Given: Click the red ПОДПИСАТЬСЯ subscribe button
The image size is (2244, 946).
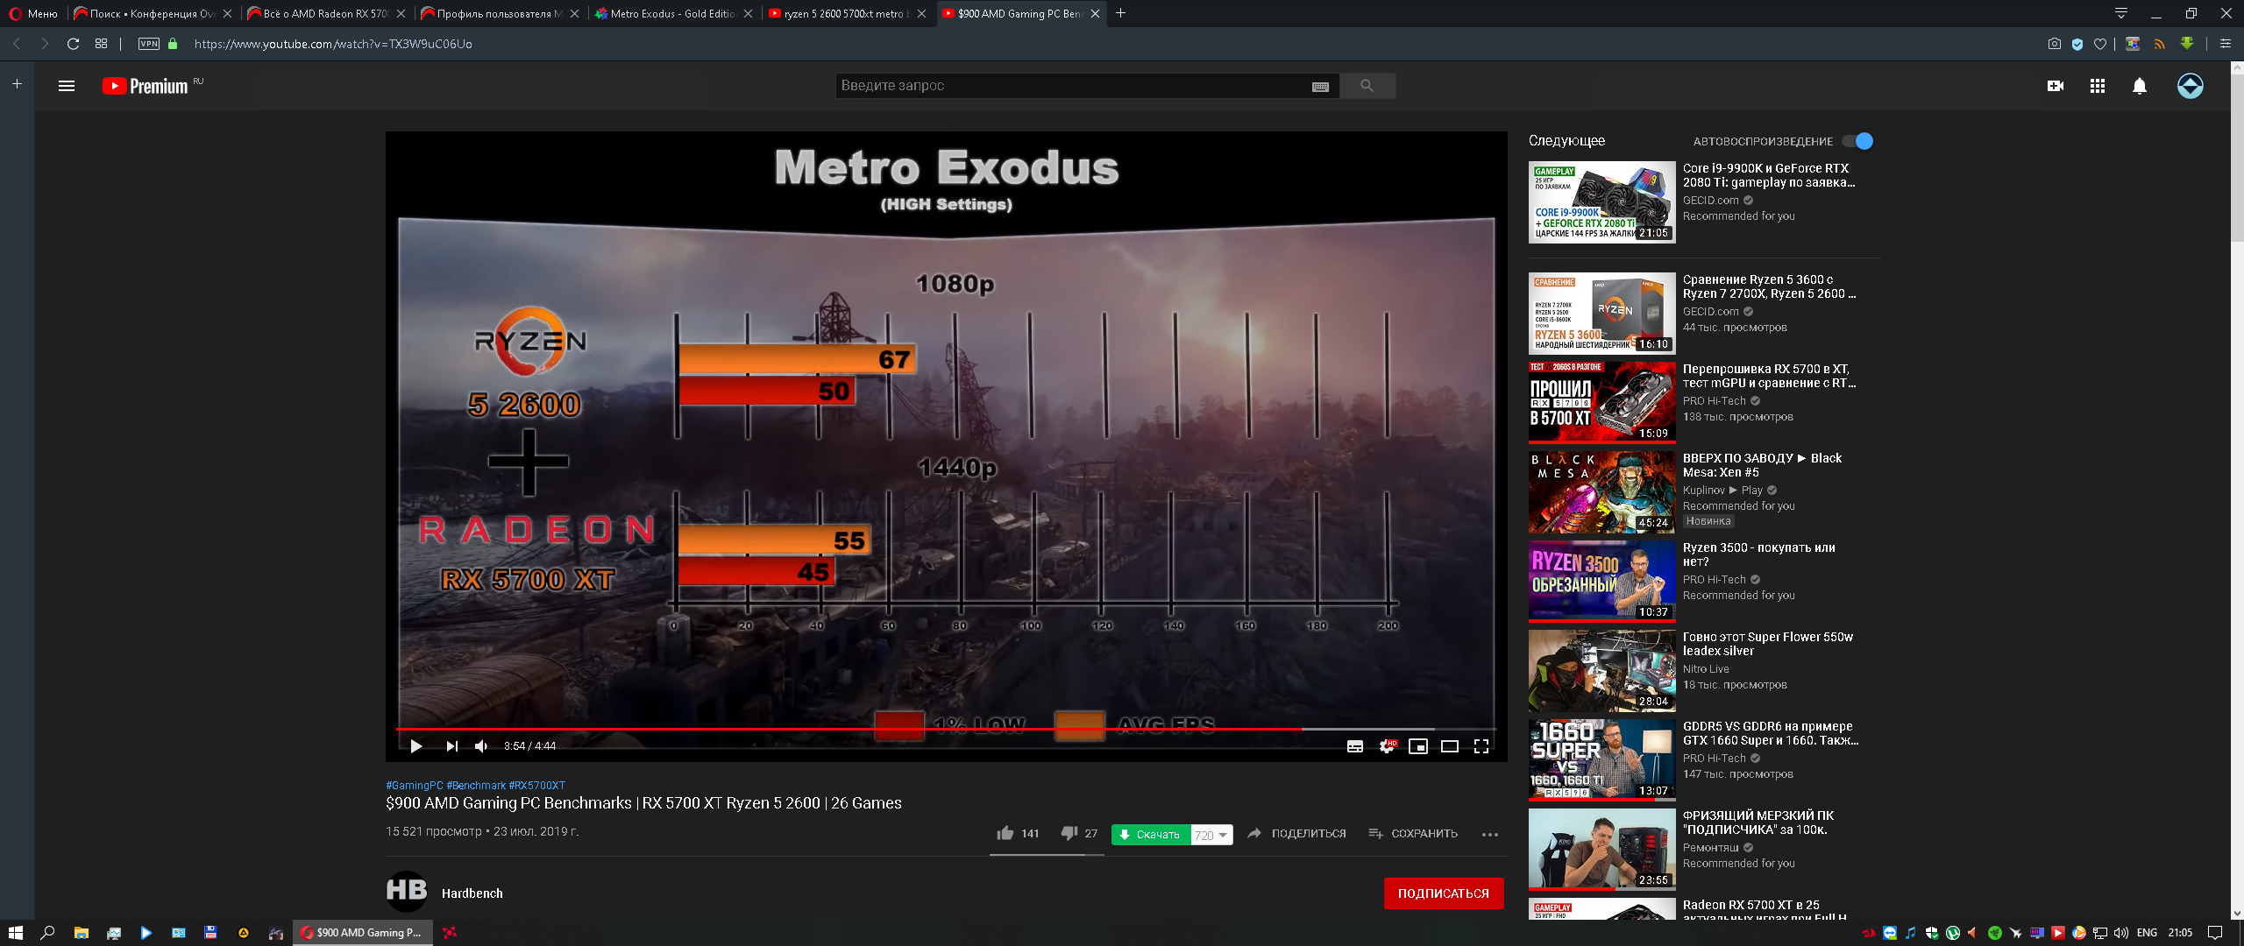Looking at the screenshot, I should pyautogui.click(x=1443, y=893).
